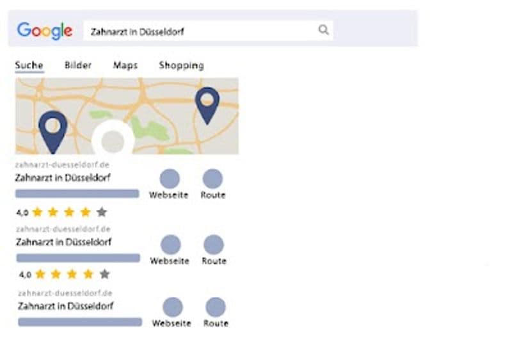Click the search field containing Zahnarzt in Düsseldorf
The image size is (512, 338).
click(x=208, y=31)
